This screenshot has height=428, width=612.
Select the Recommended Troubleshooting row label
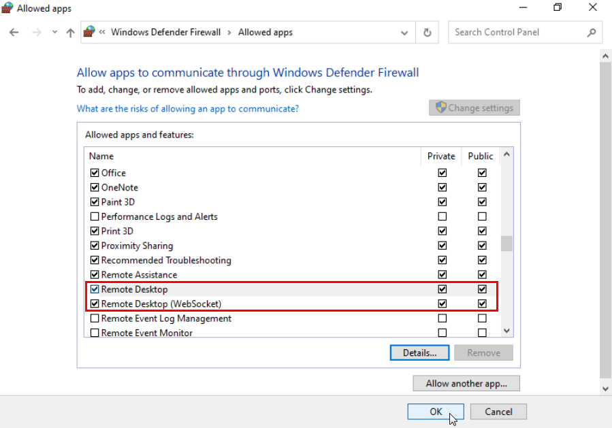tap(166, 260)
